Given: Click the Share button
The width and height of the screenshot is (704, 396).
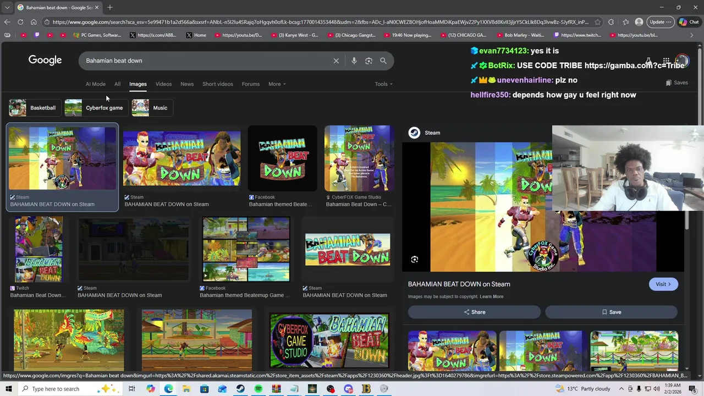Looking at the screenshot, I should click(x=474, y=312).
